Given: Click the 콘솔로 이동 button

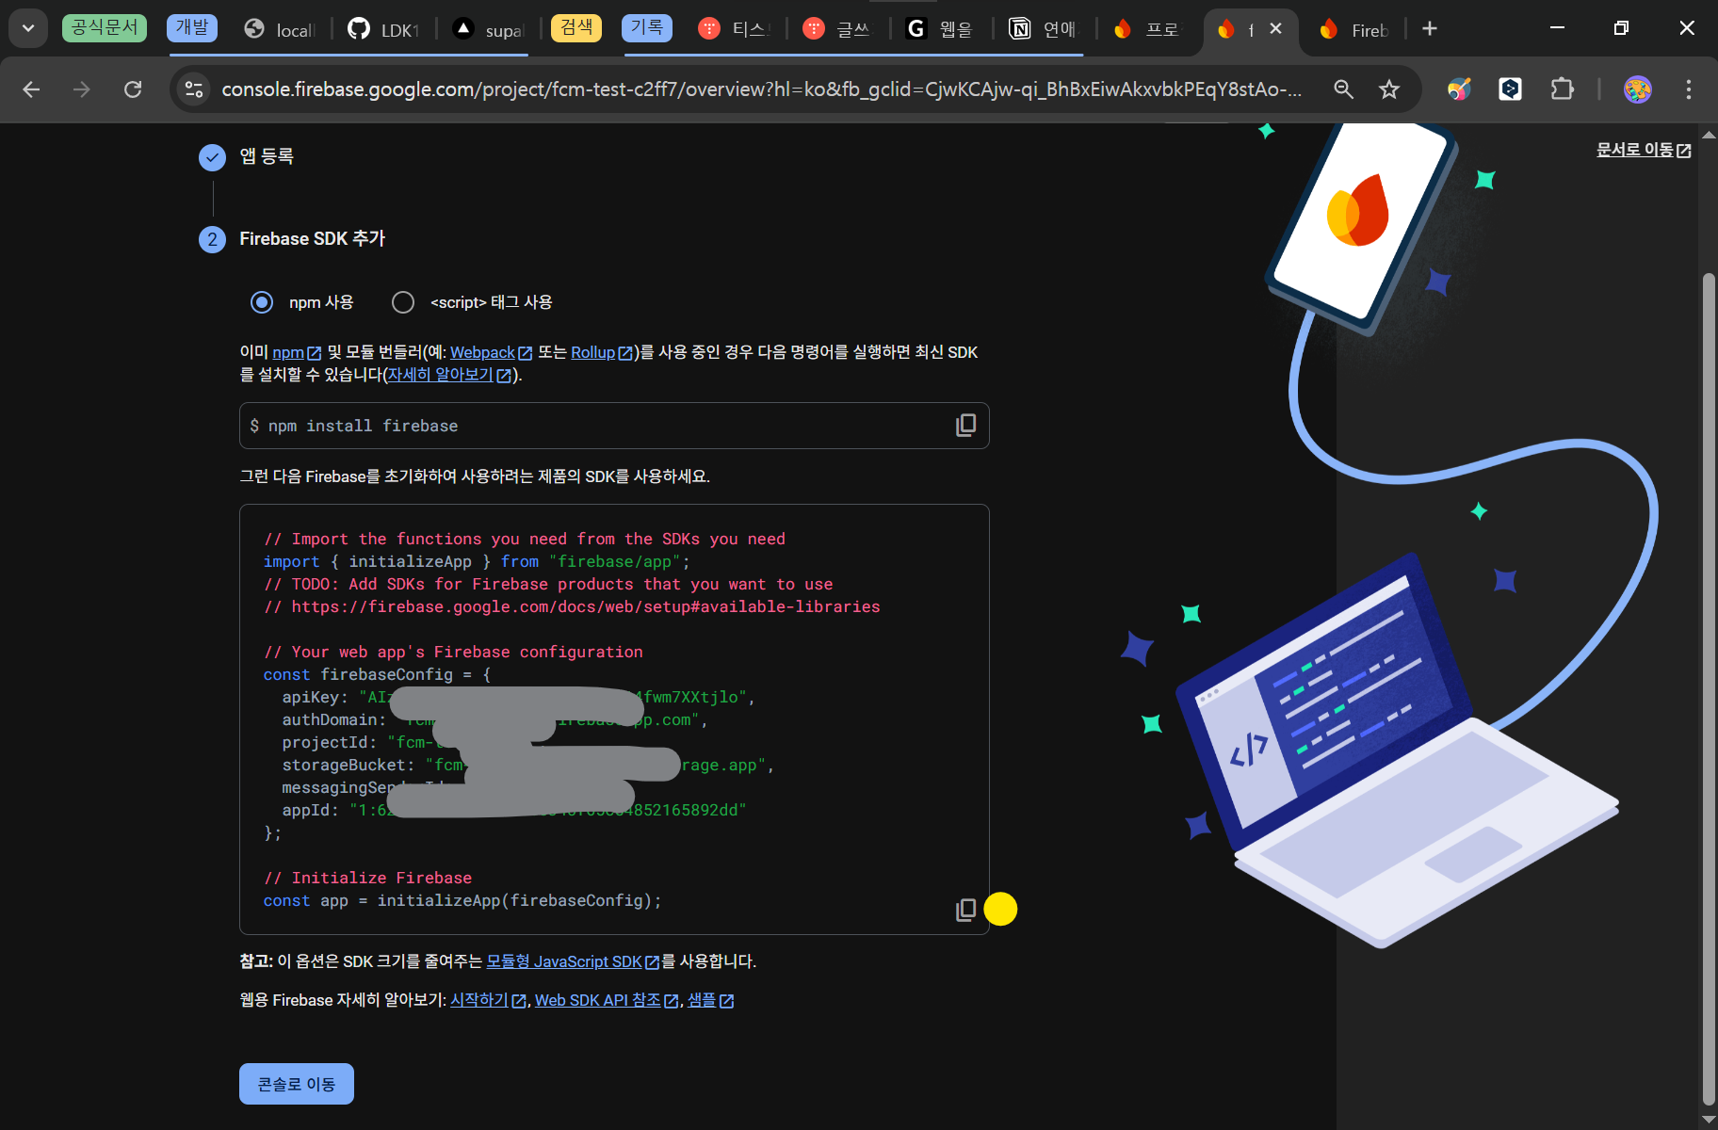Looking at the screenshot, I should (x=297, y=1084).
